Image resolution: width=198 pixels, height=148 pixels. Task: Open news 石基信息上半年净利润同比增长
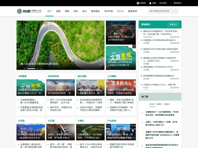(x=159, y=40)
